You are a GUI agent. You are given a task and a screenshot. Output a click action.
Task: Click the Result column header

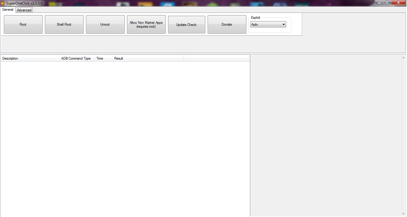pos(148,58)
